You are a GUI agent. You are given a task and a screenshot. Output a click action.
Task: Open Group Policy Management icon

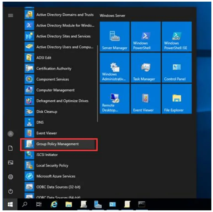point(29,144)
